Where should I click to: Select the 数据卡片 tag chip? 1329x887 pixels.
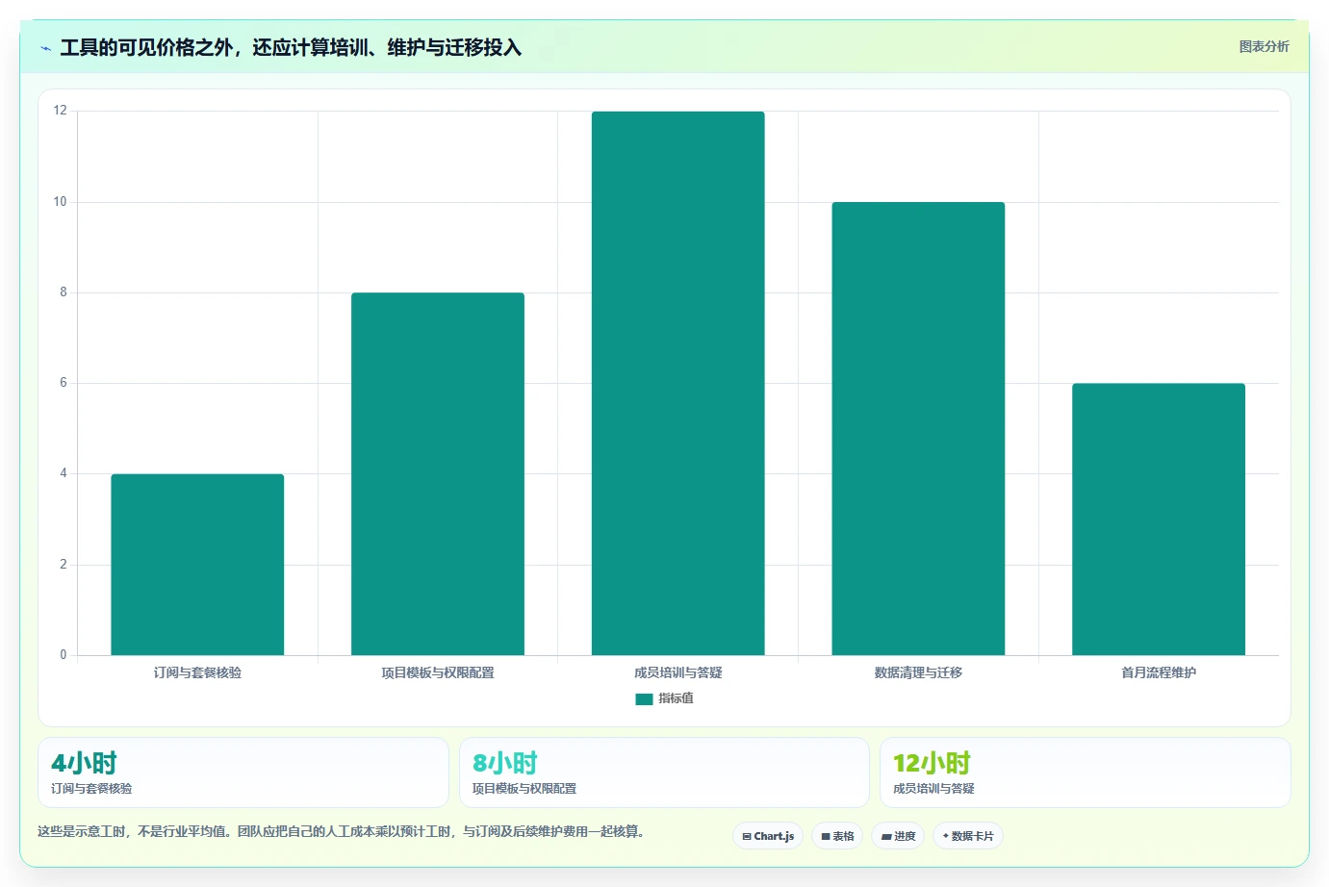tap(968, 836)
